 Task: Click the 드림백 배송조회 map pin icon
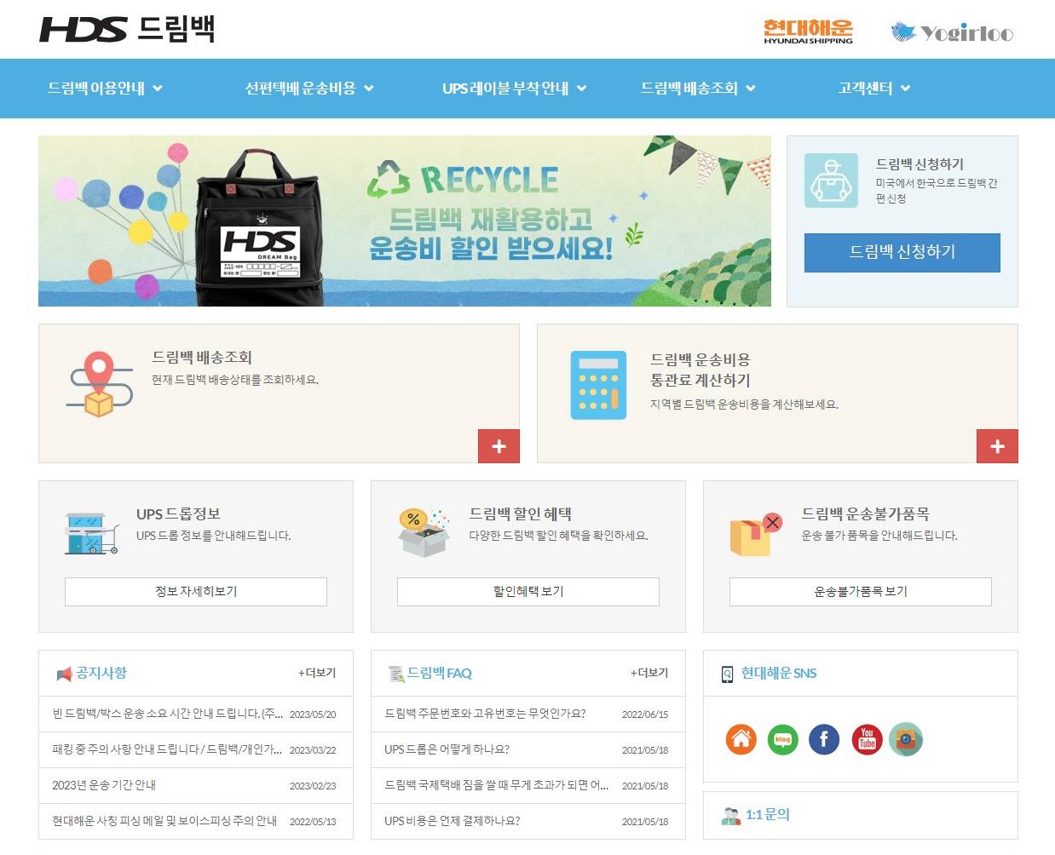[100, 384]
